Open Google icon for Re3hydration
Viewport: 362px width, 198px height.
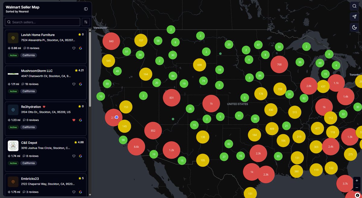pyautogui.click(x=81, y=120)
